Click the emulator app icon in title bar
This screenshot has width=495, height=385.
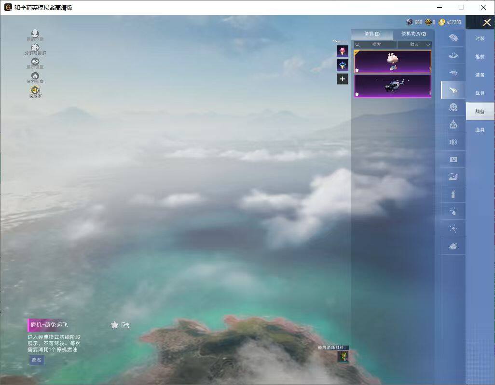point(8,7)
